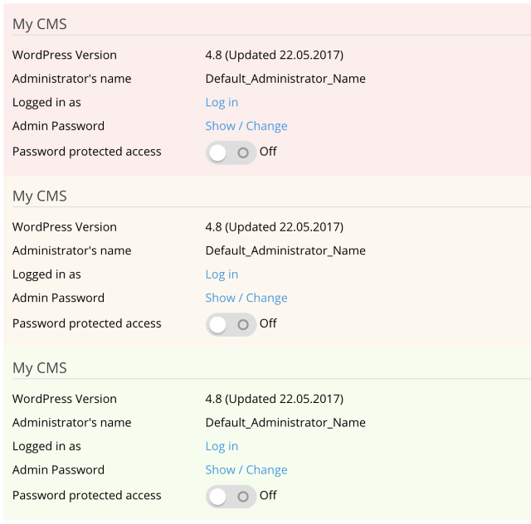Image resolution: width=531 pixels, height=524 pixels.
Task: Show the admin password in middle beige panel
Action: [220, 298]
